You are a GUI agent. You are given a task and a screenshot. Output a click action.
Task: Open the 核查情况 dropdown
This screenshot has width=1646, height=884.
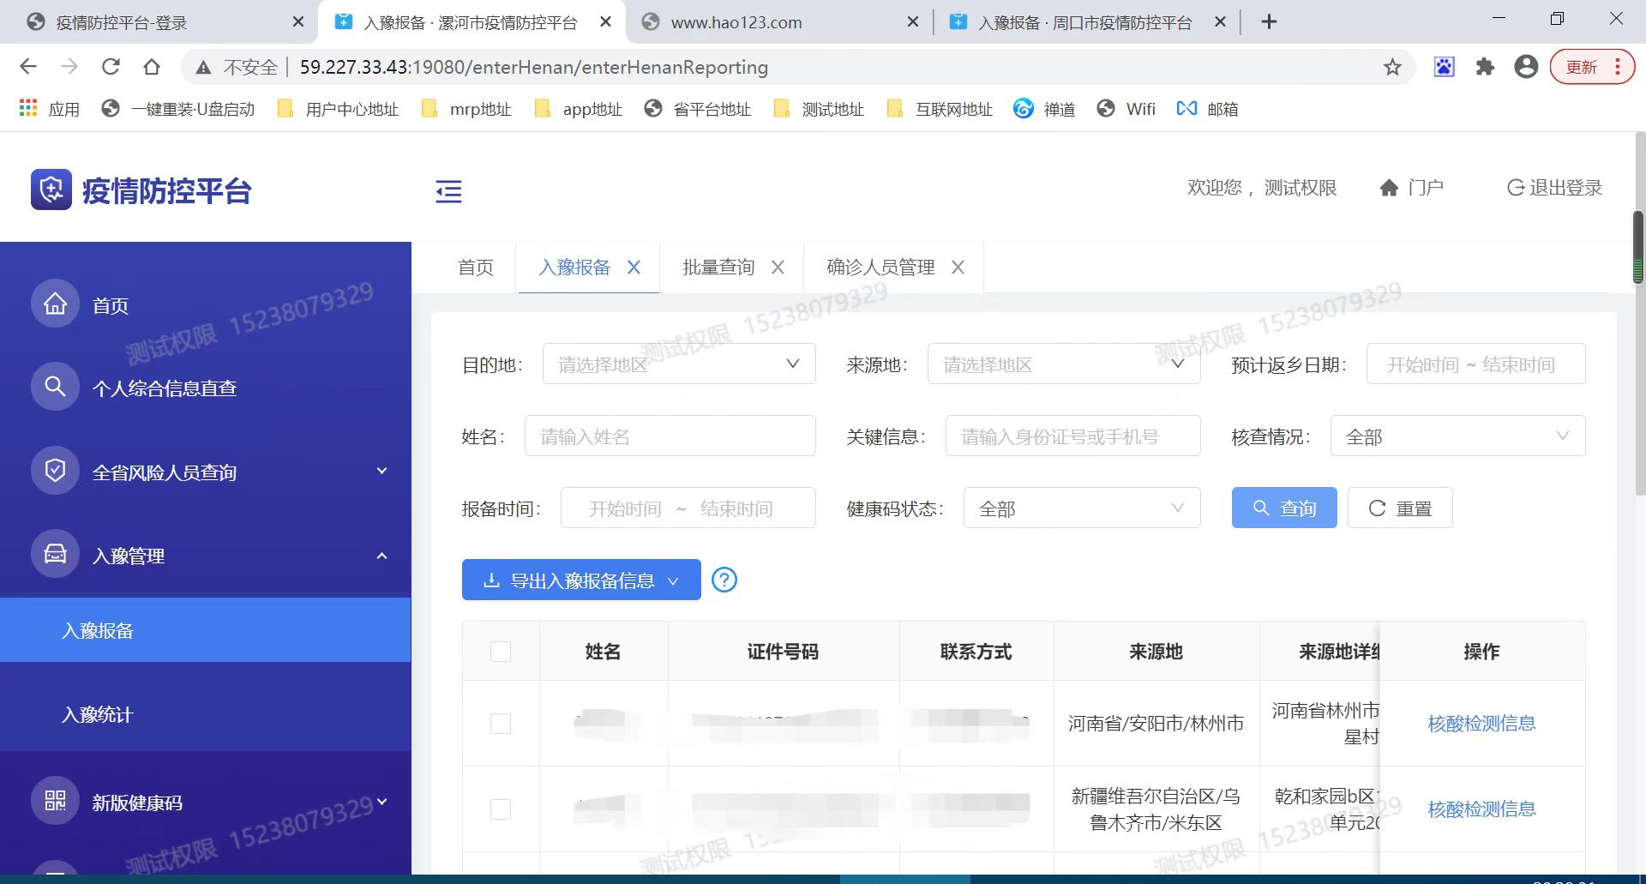click(x=1457, y=436)
